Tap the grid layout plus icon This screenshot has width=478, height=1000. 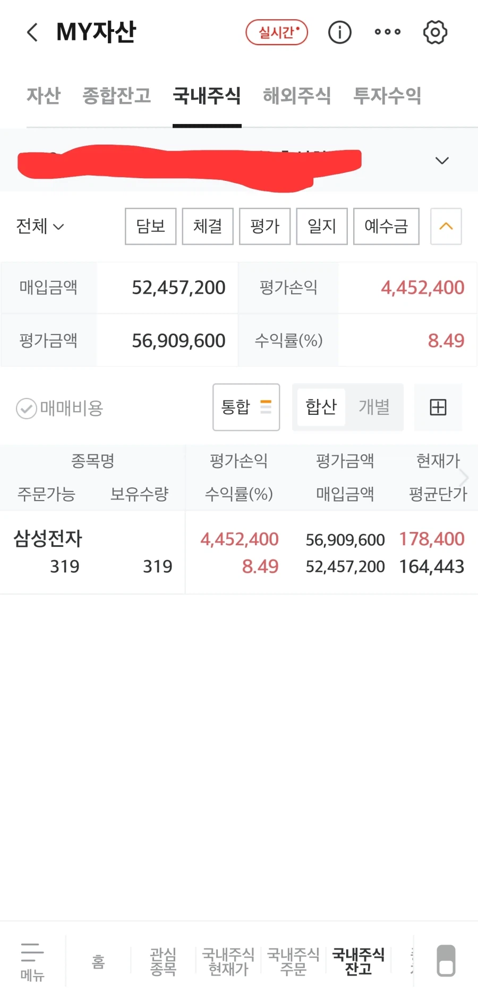pos(438,407)
